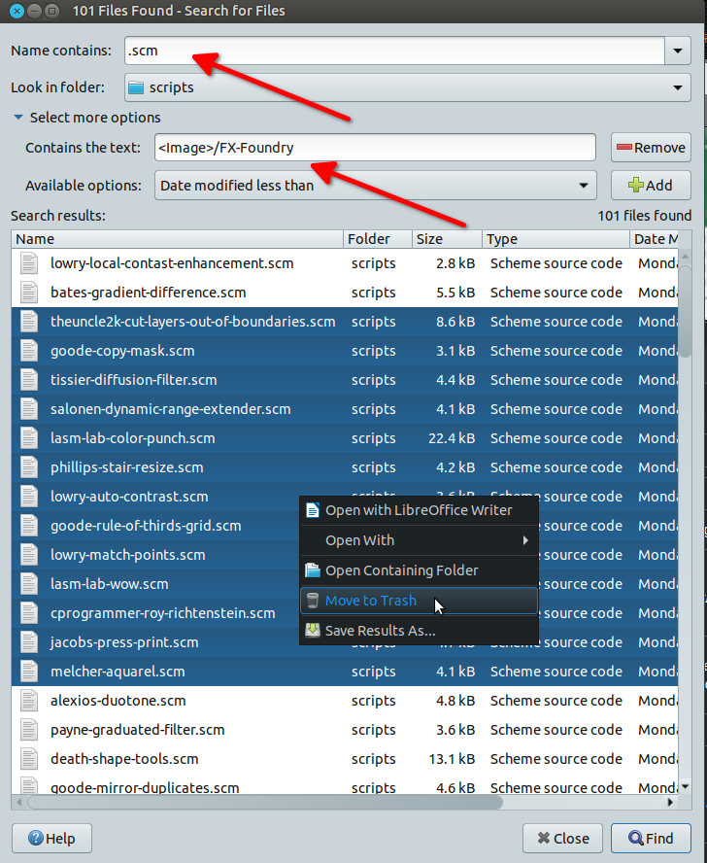Sort results by Folder column header
Viewport: 707px width, 863px height.
378,239
